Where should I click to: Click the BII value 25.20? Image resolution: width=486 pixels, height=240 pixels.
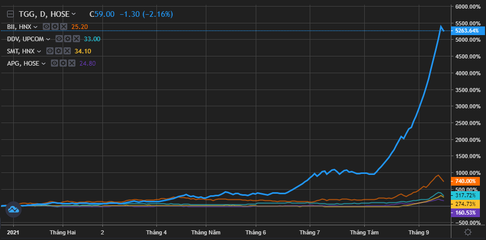(x=79, y=27)
